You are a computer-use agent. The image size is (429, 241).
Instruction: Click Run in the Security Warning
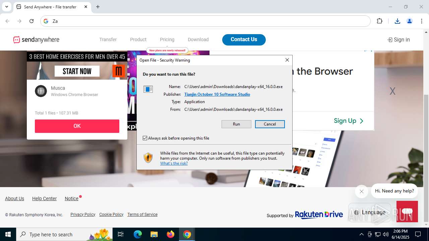click(236, 124)
